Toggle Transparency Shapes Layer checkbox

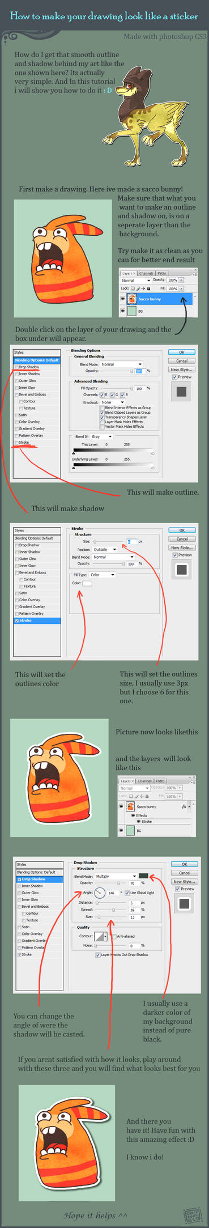[102, 417]
